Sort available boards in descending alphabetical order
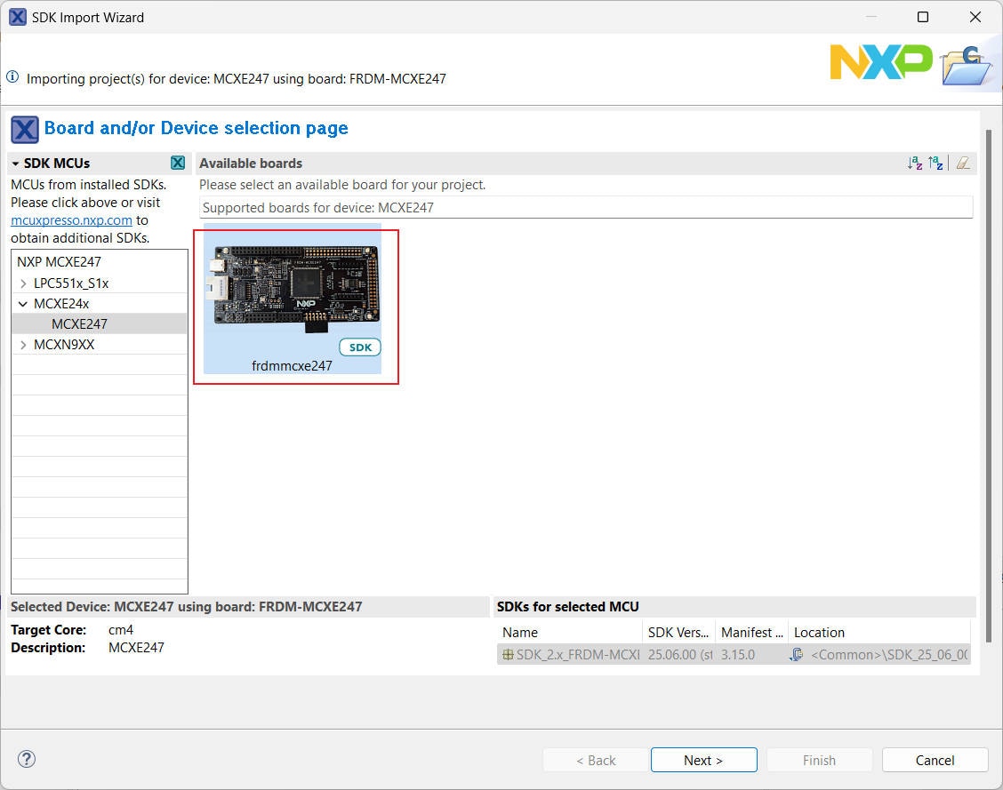Screen dimensions: 1003x790 pyautogui.click(x=935, y=164)
